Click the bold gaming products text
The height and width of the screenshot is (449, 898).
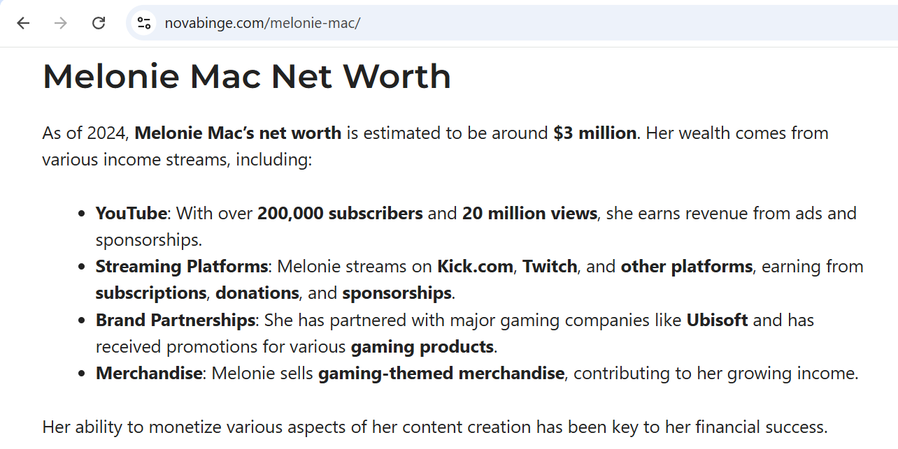(422, 346)
